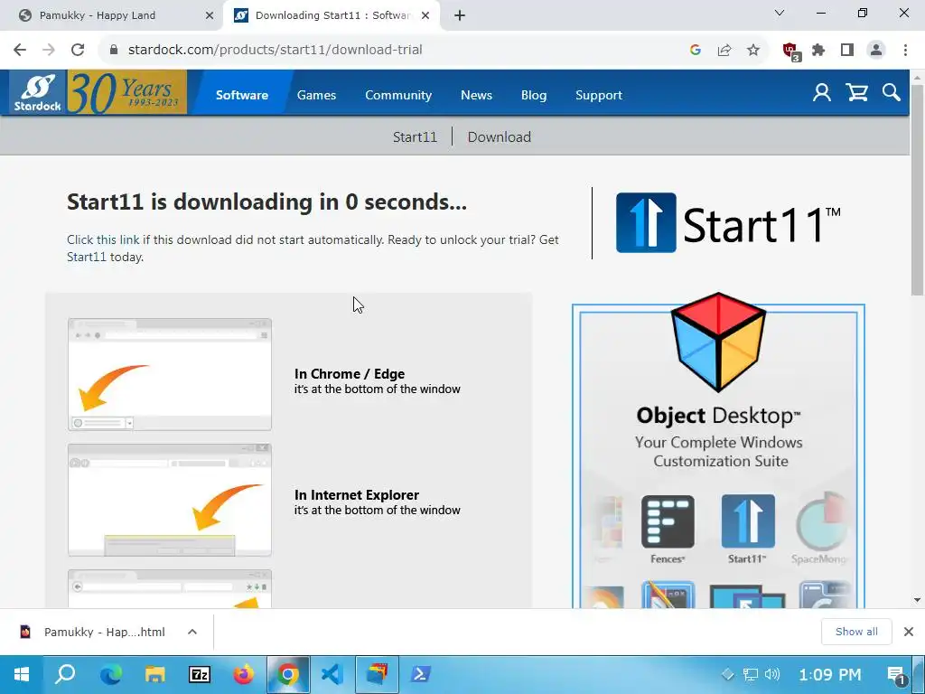Image resolution: width=925 pixels, height=694 pixels.
Task: Click the Object Desktop cube logo
Action: pyautogui.click(x=718, y=342)
